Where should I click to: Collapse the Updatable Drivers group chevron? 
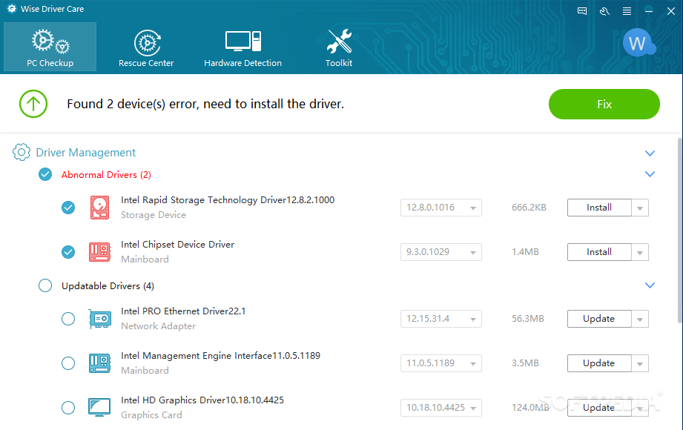(x=650, y=285)
